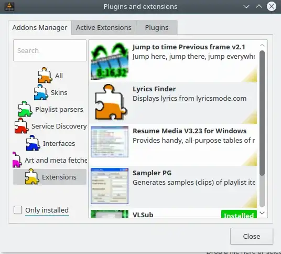
Task: Click 'Jump here, jump there' description text
Action: (193, 57)
